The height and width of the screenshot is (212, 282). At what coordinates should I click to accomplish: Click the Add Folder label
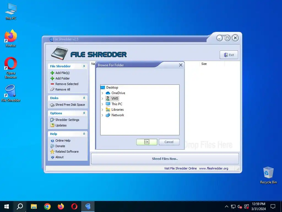tap(63, 78)
